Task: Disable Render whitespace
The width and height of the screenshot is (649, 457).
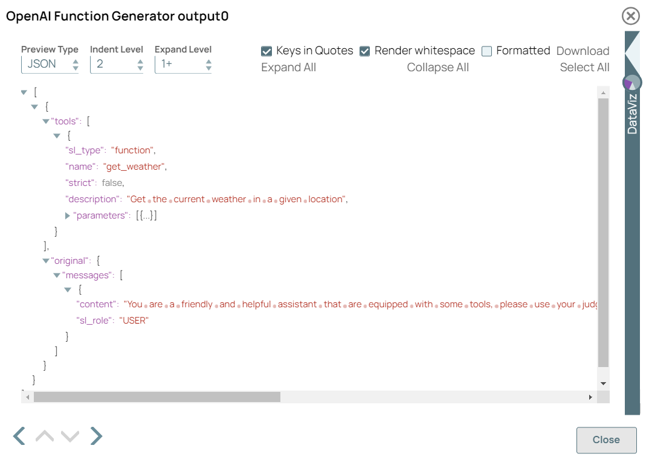Action: click(x=365, y=51)
